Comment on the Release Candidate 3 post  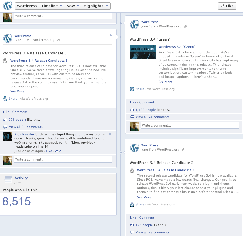[x=20, y=112]
